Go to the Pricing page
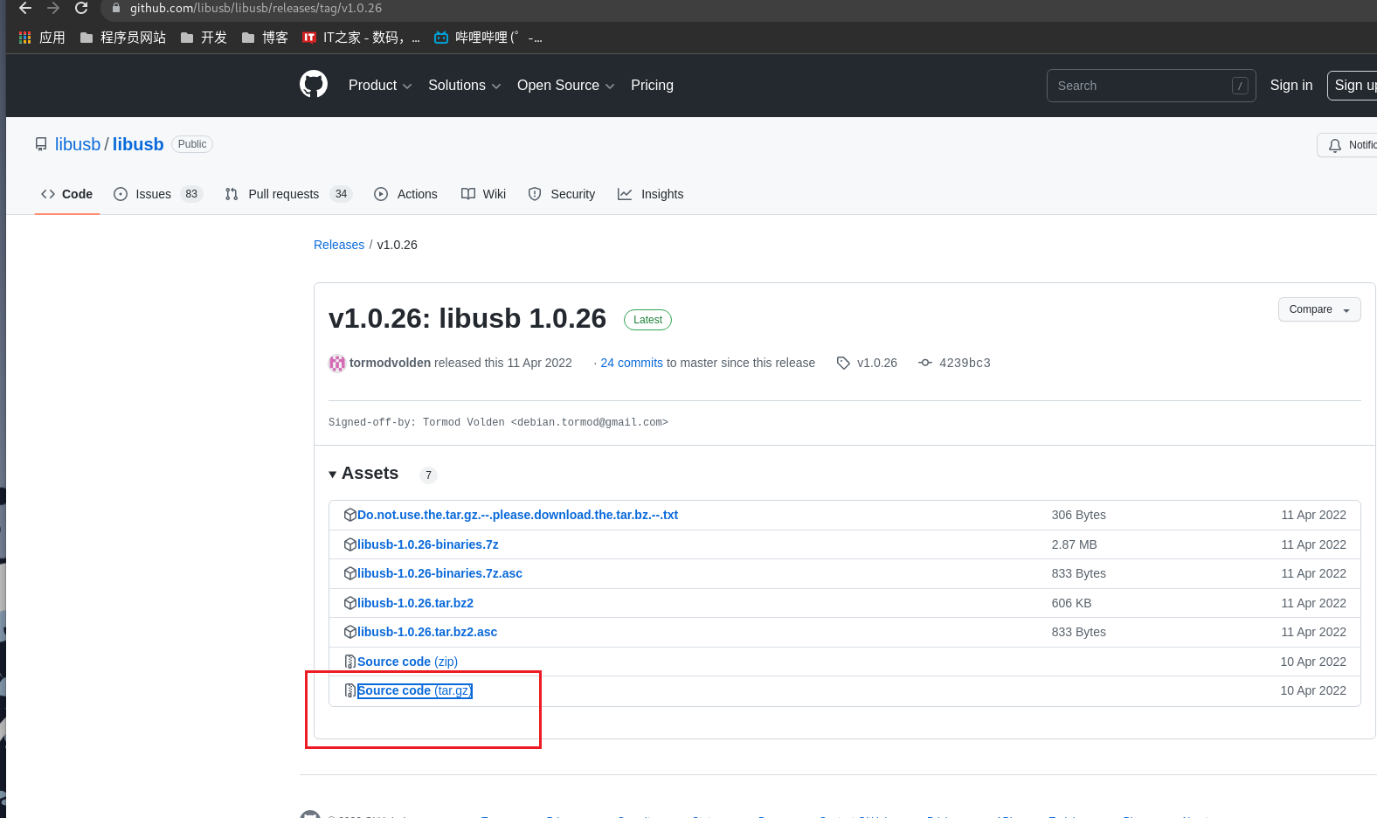 click(652, 85)
